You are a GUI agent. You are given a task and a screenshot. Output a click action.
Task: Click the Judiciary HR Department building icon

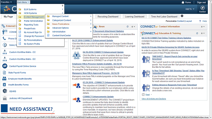click(5, 98)
